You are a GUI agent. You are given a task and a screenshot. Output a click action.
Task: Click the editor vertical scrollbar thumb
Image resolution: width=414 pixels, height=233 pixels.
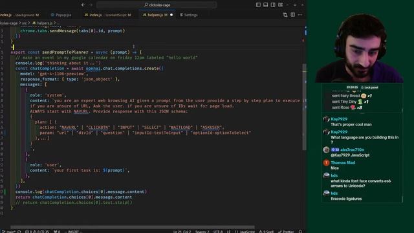pyautogui.click(x=304, y=107)
